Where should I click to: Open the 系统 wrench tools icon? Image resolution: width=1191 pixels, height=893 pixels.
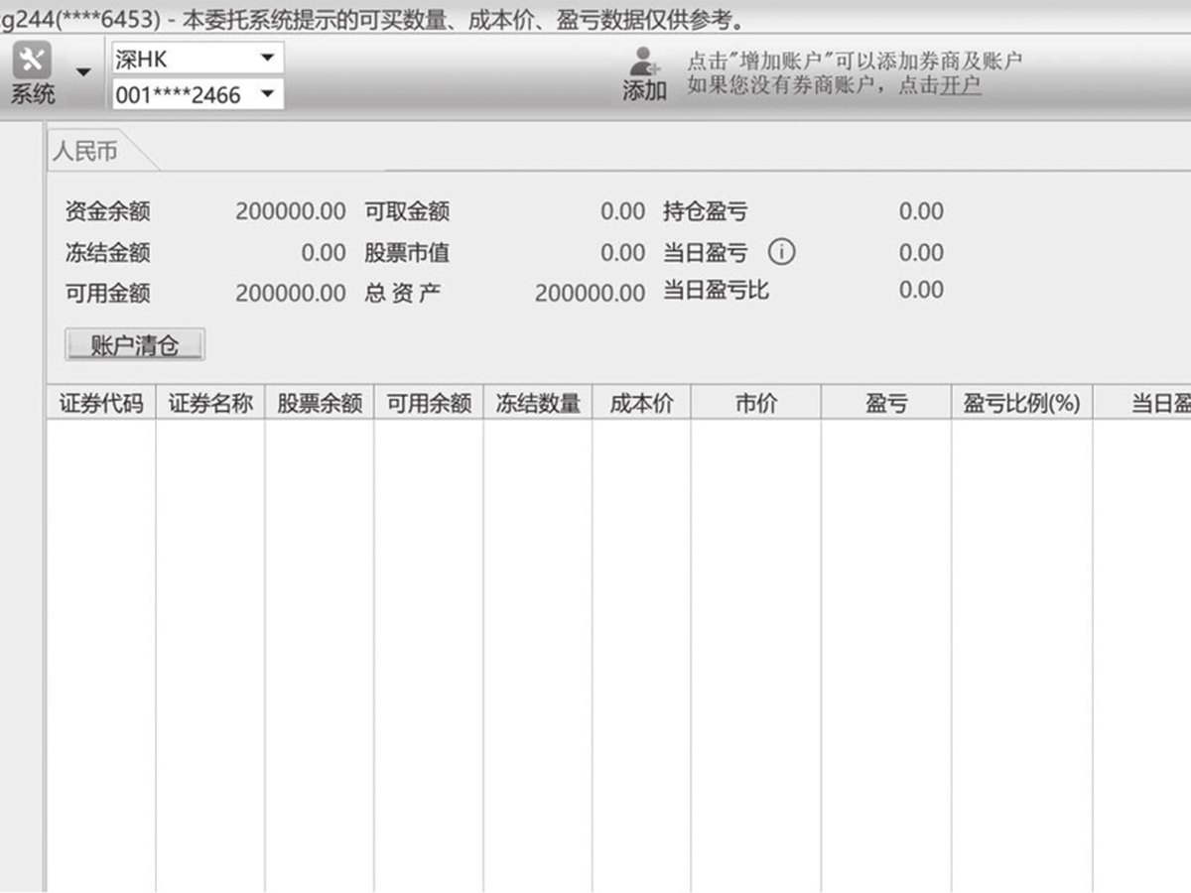coord(33,62)
